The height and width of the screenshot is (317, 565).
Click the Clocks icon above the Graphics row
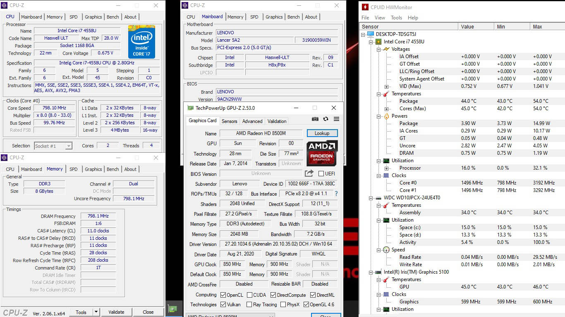tap(386, 294)
